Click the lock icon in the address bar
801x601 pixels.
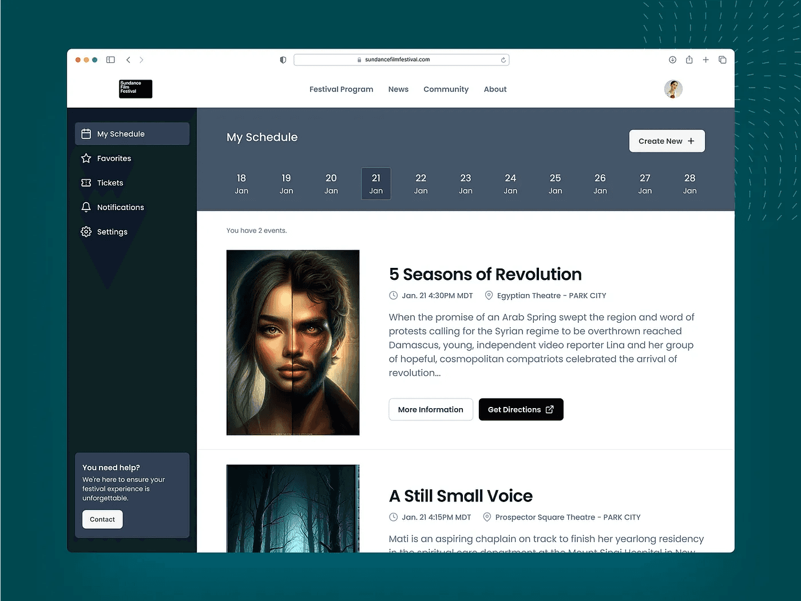[x=359, y=60]
